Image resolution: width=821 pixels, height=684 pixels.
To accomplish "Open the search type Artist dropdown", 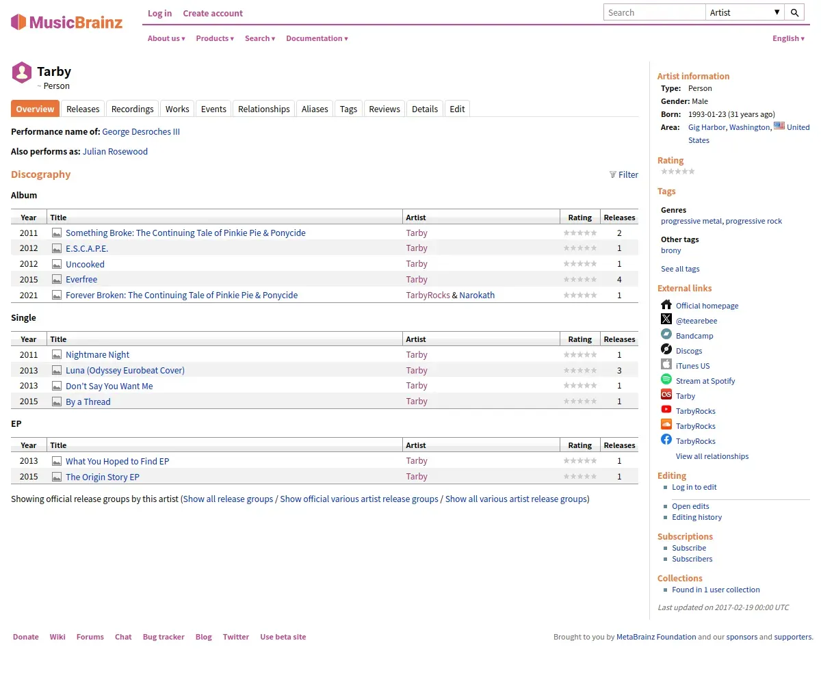I will [x=745, y=12].
